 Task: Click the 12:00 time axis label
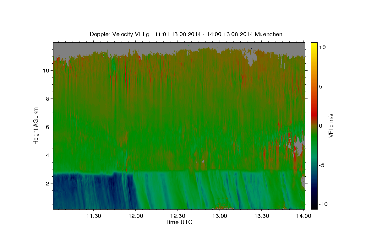135,216
